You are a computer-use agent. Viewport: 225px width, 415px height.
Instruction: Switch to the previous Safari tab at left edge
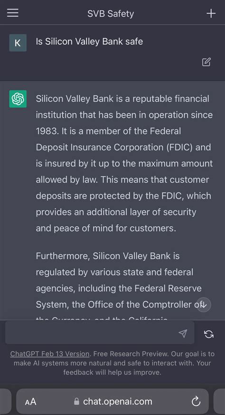[6, 402]
